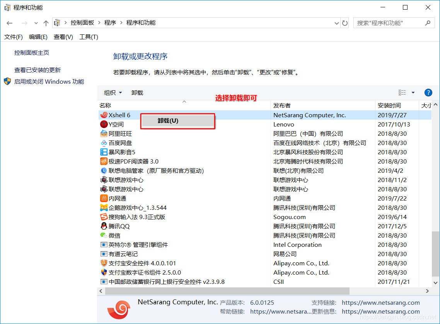Click the 微信 WeChat icon in the list
Viewport: 440px width, 324px height.
click(x=103, y=235)
